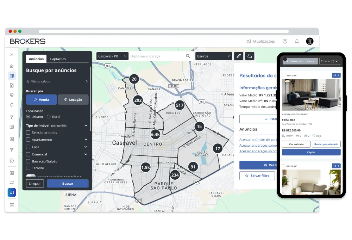Image resolution: width=352 pixels, height=240 pixels.
Task: Click the filter funnel icon in the sidebar
Action: 12,117
